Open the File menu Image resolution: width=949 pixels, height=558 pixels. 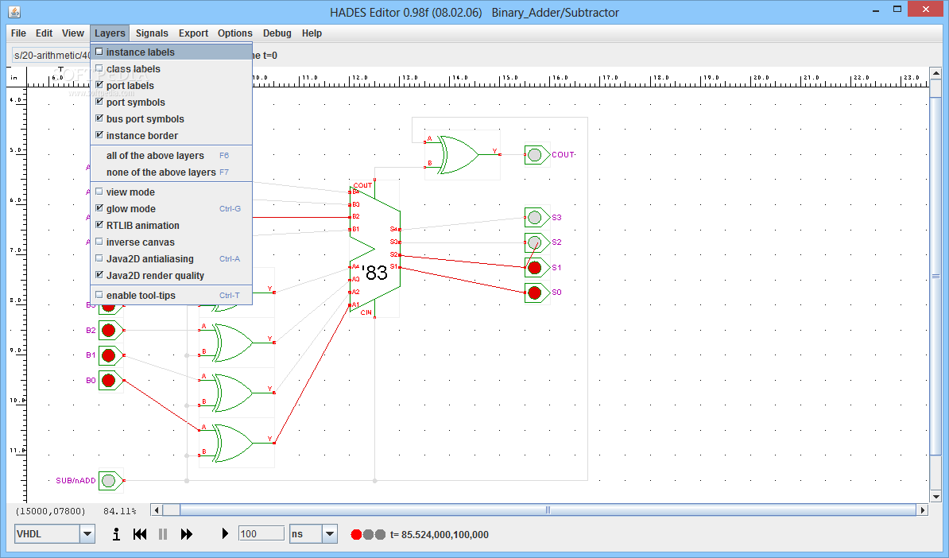[x=18, y=33]
